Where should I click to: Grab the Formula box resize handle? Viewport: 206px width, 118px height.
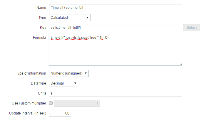coord(180,64)
